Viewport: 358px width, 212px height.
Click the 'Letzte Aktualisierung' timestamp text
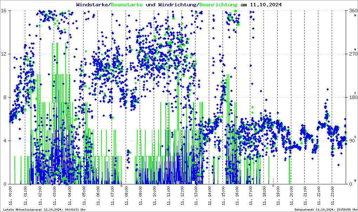(45, 210)
